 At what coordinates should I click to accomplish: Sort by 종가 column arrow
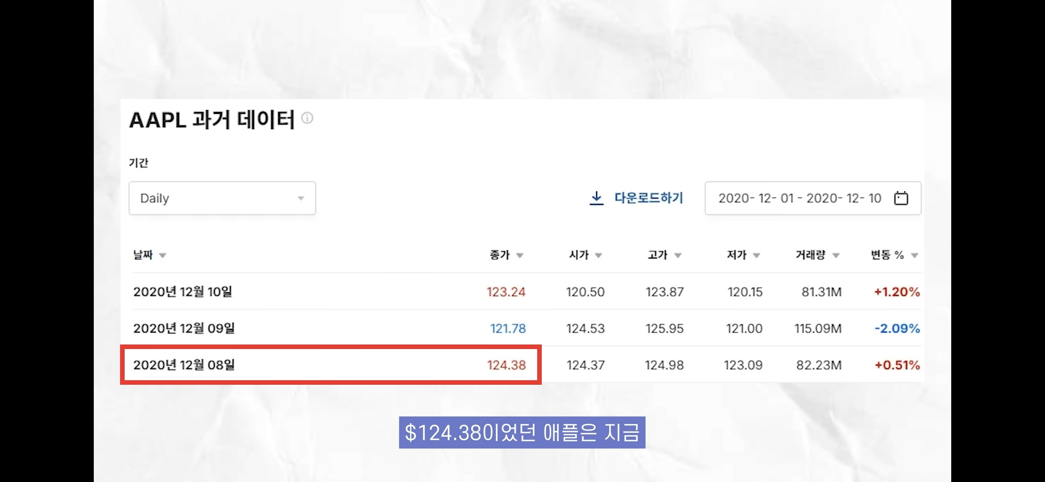click(x=520, y=255)
